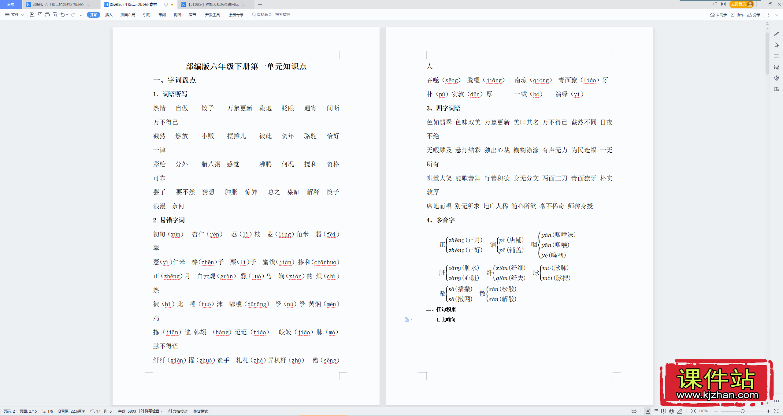Click the pen edit icon in right sidebar
The height and width of the screenshot is (416, 783).
point(776,34)
